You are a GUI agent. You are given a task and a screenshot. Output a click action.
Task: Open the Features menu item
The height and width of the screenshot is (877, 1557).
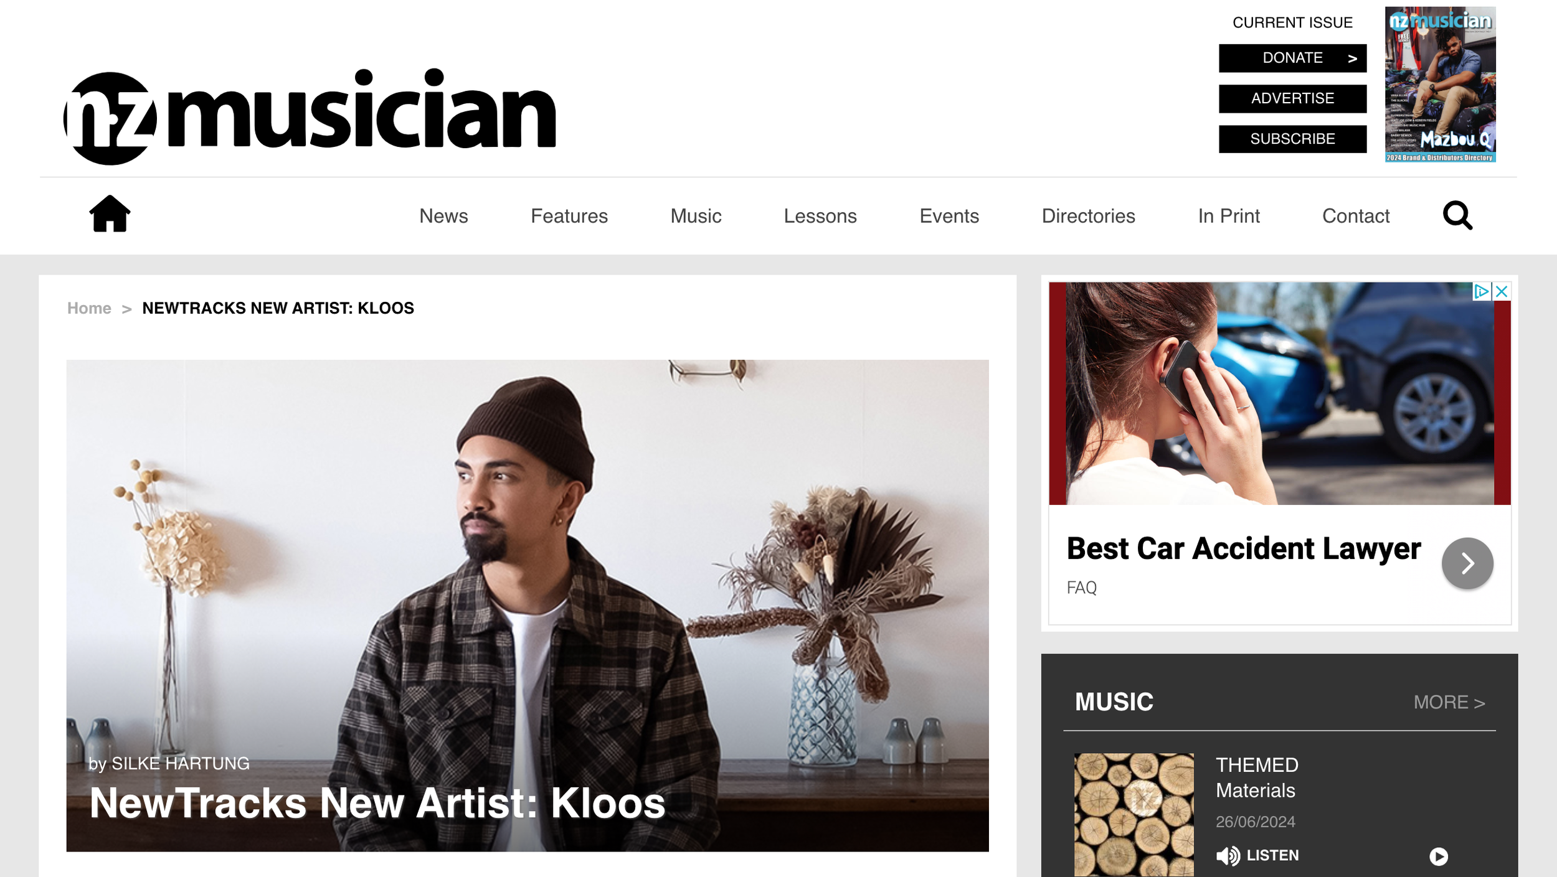[569, 216]
